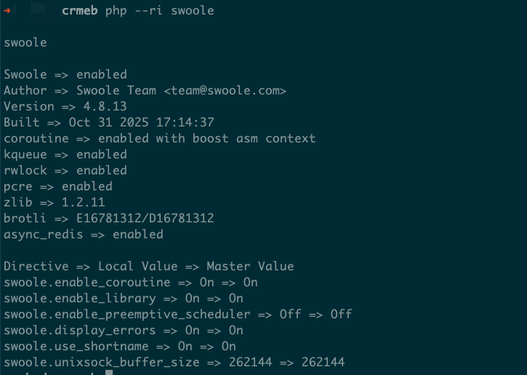This screenshot has width=527, height=375.
Task: Click the swoole.enable_coroutine directive
Action: tap(87, 282)
